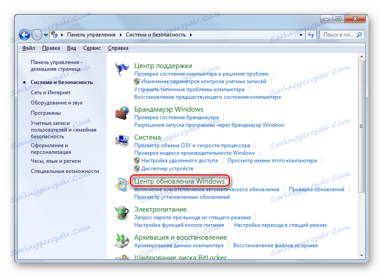Open the Электропитание heading link

coord(160,209)
